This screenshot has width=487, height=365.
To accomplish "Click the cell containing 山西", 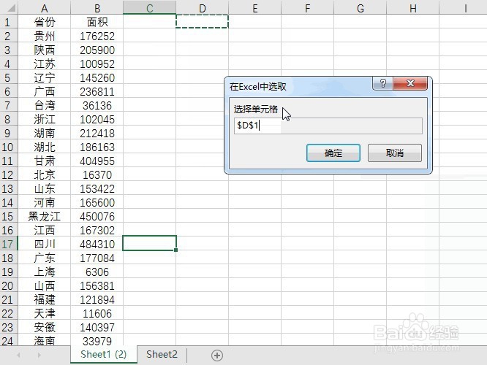I will point(45,286).
